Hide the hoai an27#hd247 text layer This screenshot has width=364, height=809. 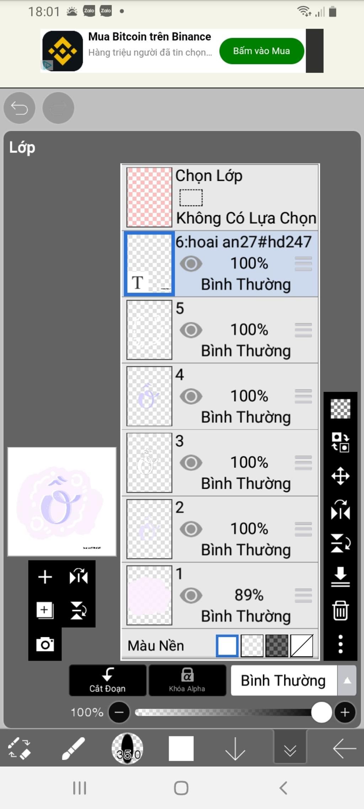click(191, 264)
